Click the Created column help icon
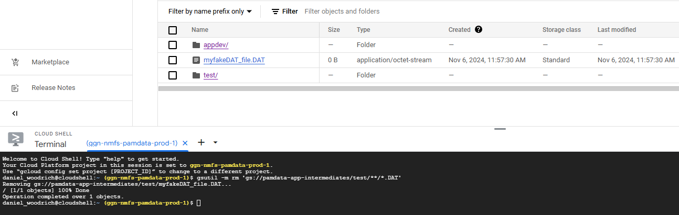679x215 pixels. pyautogui.click(x=478, y=30)
